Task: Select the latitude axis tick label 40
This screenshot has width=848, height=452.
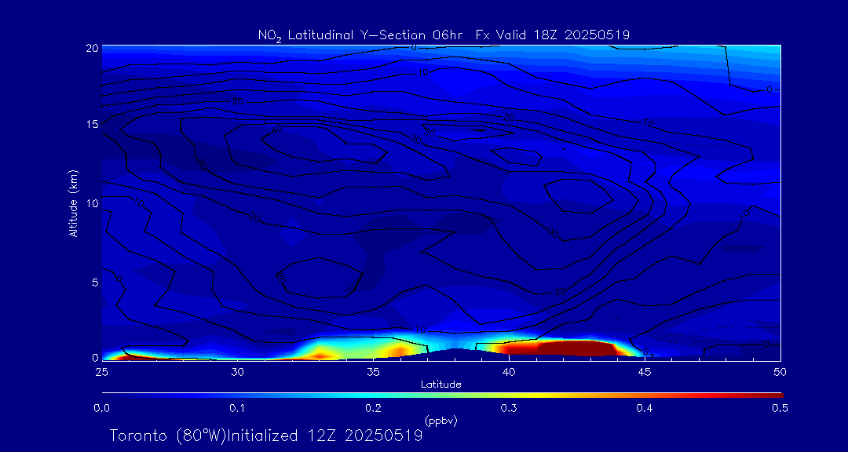Action: [x=509, y=371]
